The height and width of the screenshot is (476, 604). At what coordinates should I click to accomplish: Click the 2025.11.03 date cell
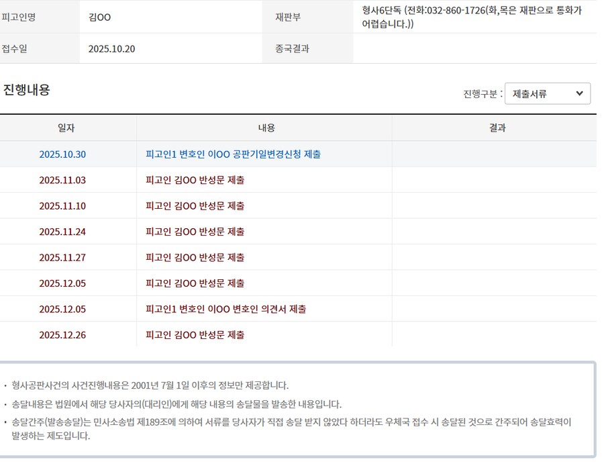(62, 180)
